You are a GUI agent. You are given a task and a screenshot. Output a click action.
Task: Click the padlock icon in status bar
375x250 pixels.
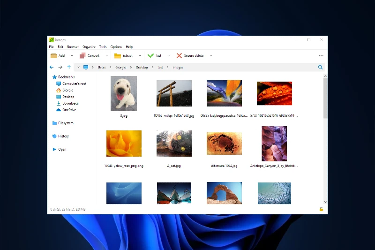(321, 209)
